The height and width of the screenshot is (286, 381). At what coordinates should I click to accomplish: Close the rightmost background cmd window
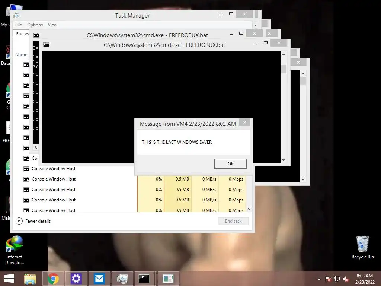298,63
